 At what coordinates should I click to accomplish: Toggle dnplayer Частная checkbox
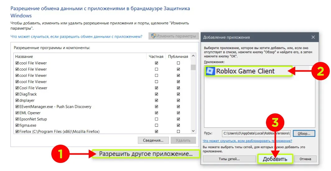(x=156, y=100)
